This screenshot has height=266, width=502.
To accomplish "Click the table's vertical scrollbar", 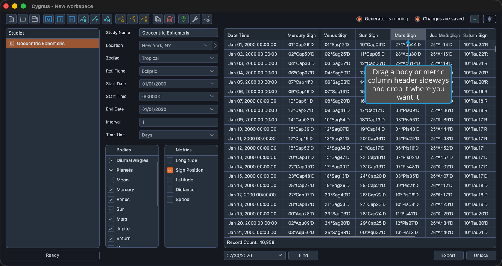I will (x=495, y=49).
